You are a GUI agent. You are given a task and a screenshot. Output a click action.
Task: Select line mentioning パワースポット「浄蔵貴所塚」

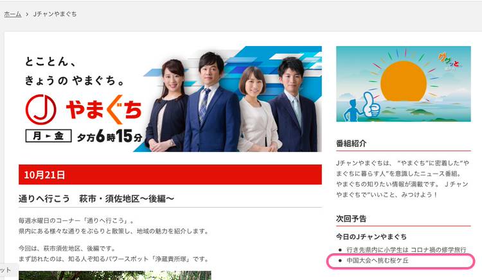point(114,259)
